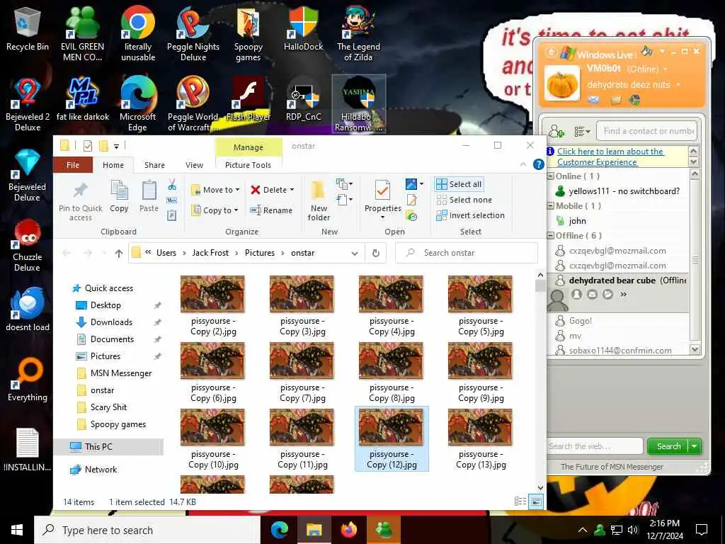725x544 pixels.
Task: Click the Rename button in Organize group
Action: coord(271,210)
